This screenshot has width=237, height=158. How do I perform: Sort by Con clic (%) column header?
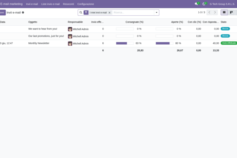[x=194, y=22]
